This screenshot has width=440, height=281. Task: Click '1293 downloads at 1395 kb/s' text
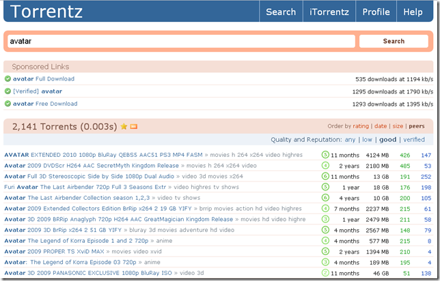point(393,104)
